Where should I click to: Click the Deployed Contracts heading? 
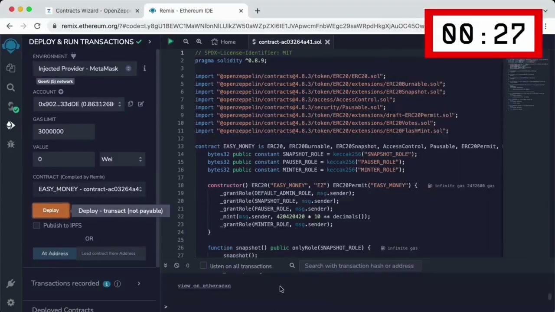pyautogui.click(x=63, y=309)
